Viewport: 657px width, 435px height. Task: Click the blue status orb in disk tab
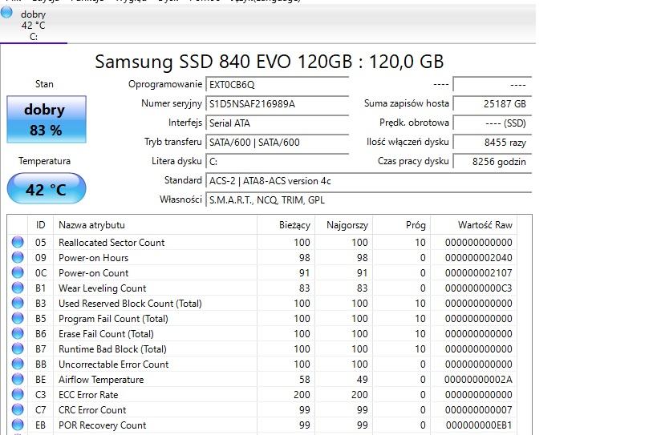click(x=7, y=12)
